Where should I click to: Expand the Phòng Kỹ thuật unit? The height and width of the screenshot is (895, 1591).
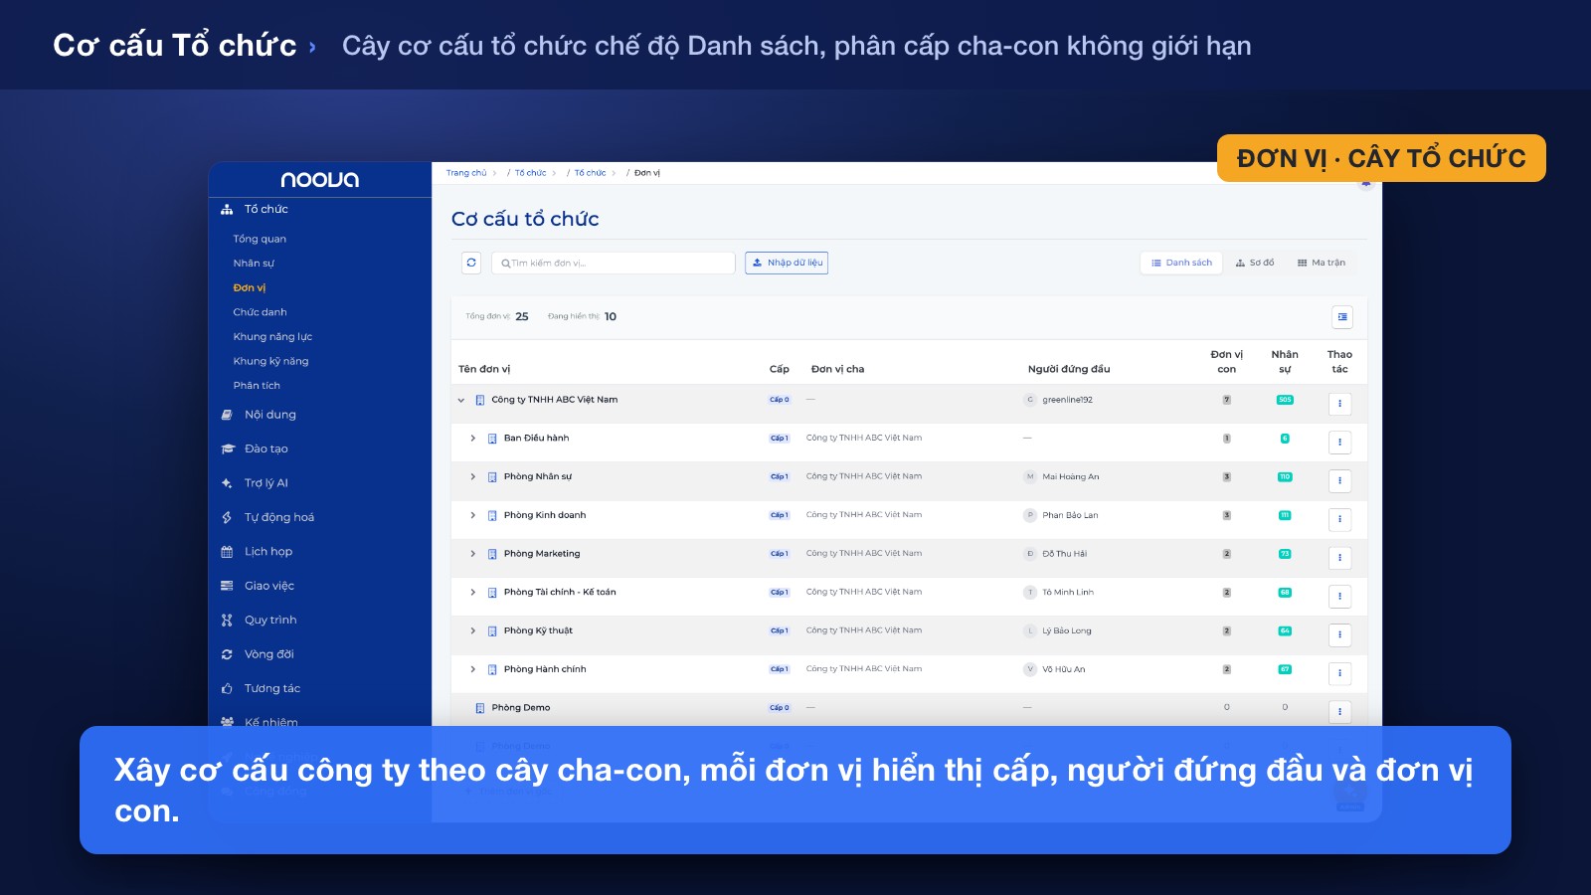tap(473, 630)
